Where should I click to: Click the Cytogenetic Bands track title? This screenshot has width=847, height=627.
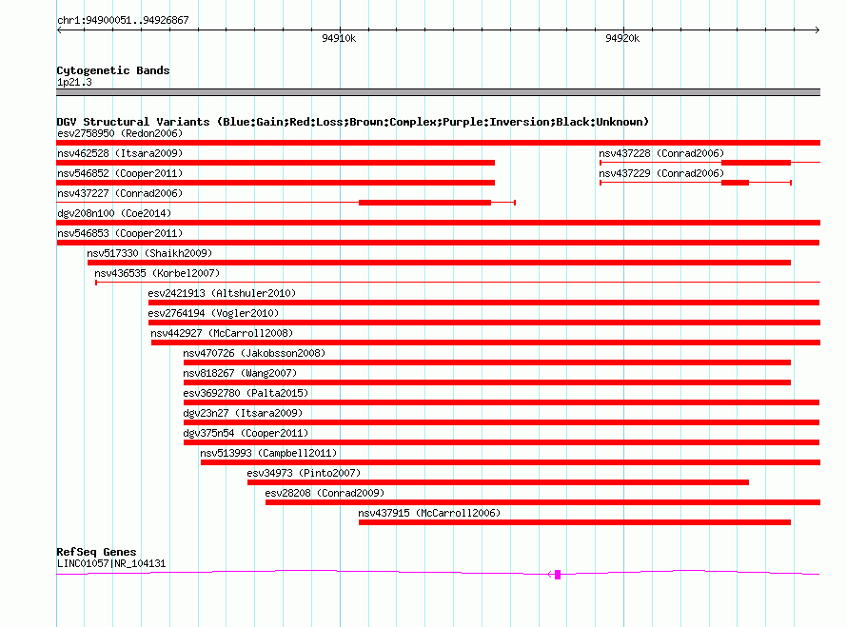pyautogui.click(x=113, y=70)
